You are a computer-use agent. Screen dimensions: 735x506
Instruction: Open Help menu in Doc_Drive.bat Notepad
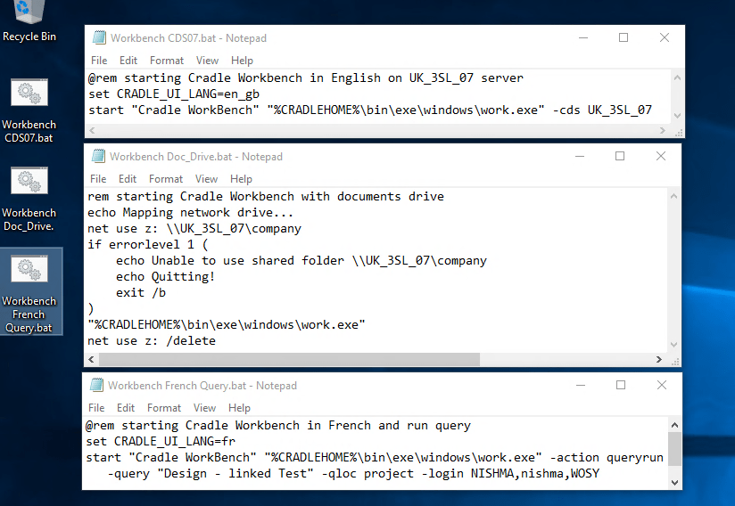pyautogui.click(x=241, y=179)
